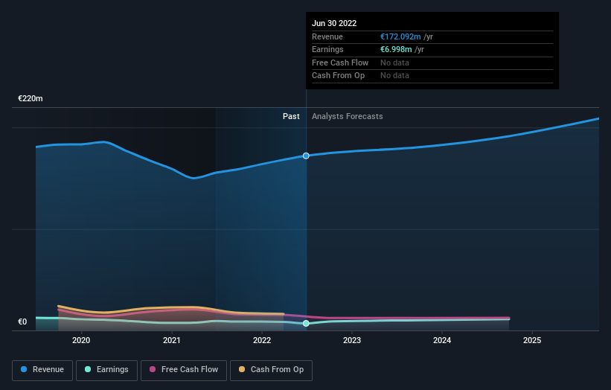Click the 'Past' section label
Image resolution: width=611 pixels, height=390 pixels.
pos(291,117)
